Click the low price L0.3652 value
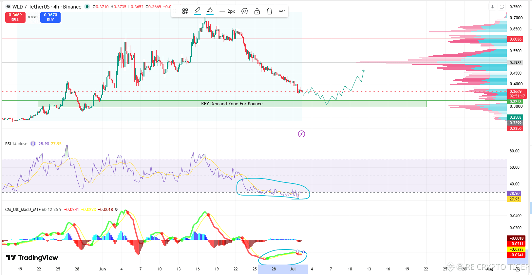This screenshot has height=275, width=532. coord(136,7)
